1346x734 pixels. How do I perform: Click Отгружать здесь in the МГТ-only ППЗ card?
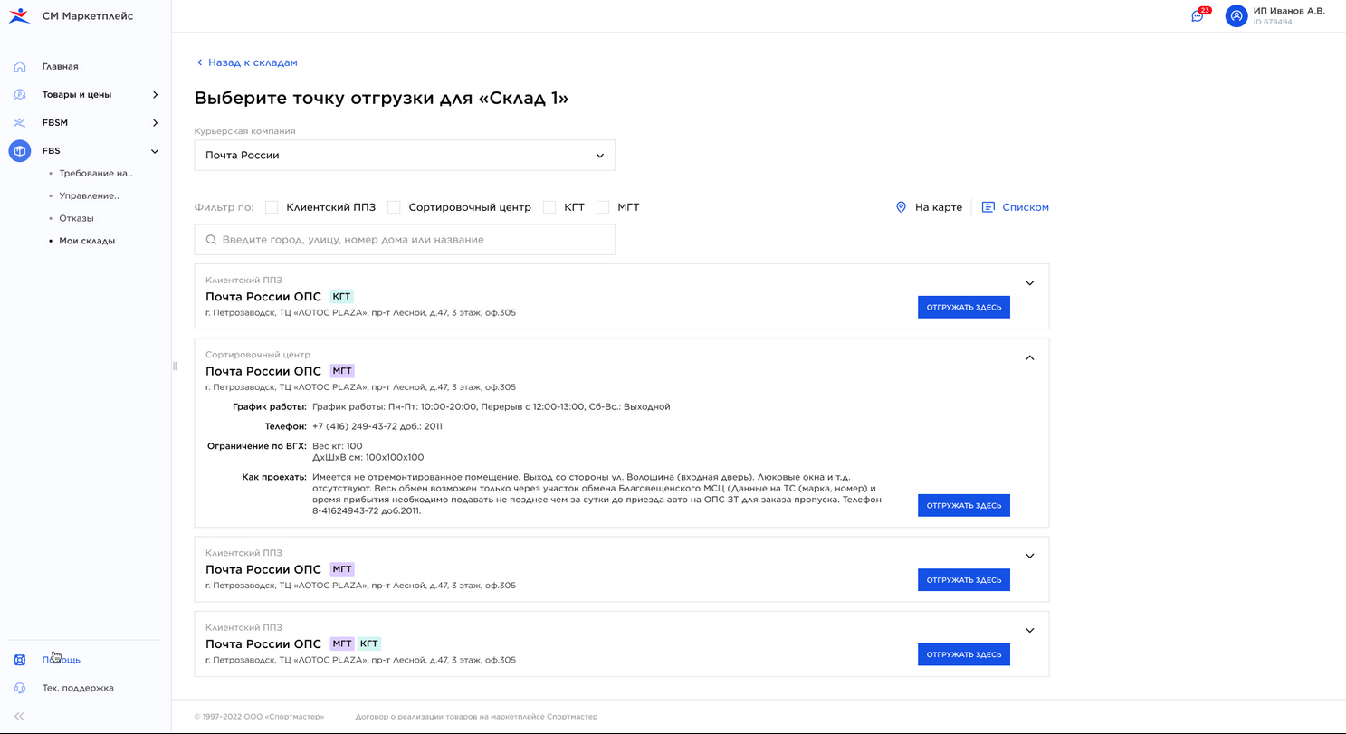[x=963, y=579]
